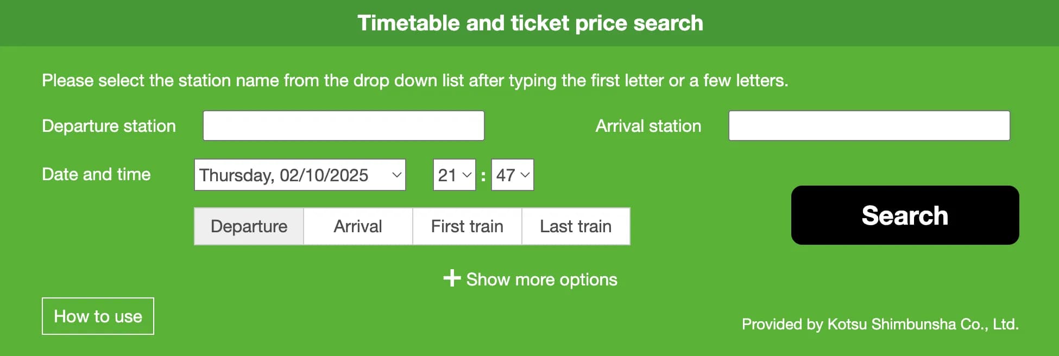Click the colon between hour and minute
Screen dimensions: 1059x356
[483, 175]
